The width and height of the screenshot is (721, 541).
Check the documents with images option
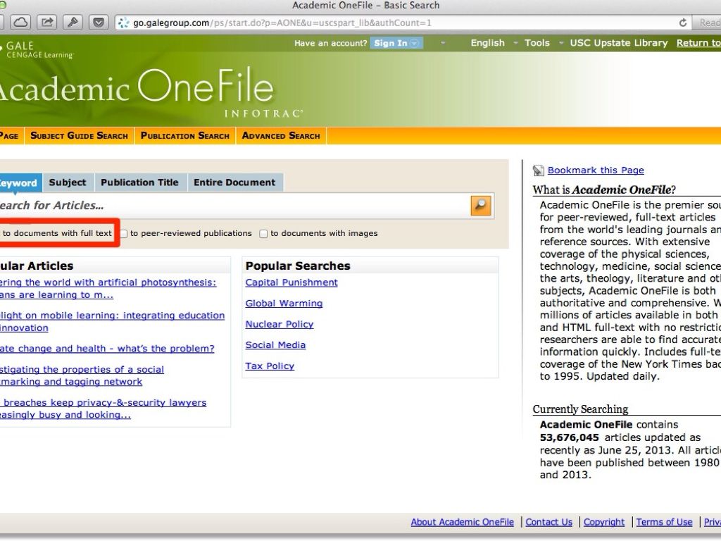(263, 234)
